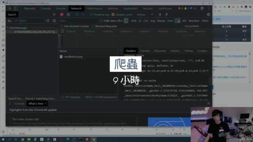Close the request details pane
The image size is (253, 142).
121,50
